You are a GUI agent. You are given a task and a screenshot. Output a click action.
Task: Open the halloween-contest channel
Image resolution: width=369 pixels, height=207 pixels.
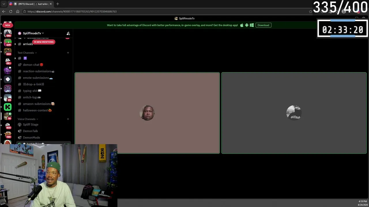(43, 110)
